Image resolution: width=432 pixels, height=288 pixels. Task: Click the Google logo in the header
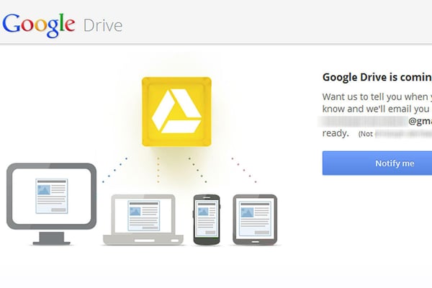click(x=38, y=24)
